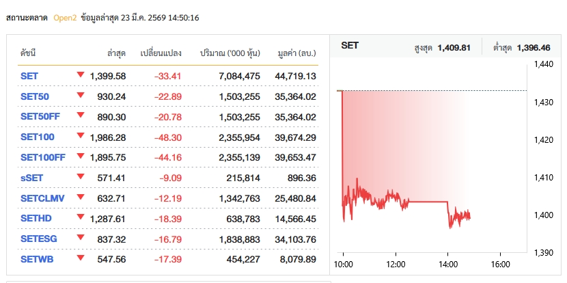Viewport: 567px width, 283px height.
Task: Select the SETHD index link
Action: [35, 219]
